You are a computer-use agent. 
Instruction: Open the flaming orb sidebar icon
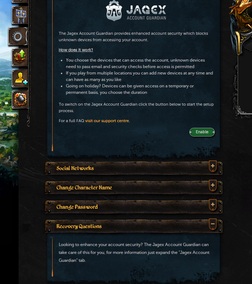click(x=20, y=100)
